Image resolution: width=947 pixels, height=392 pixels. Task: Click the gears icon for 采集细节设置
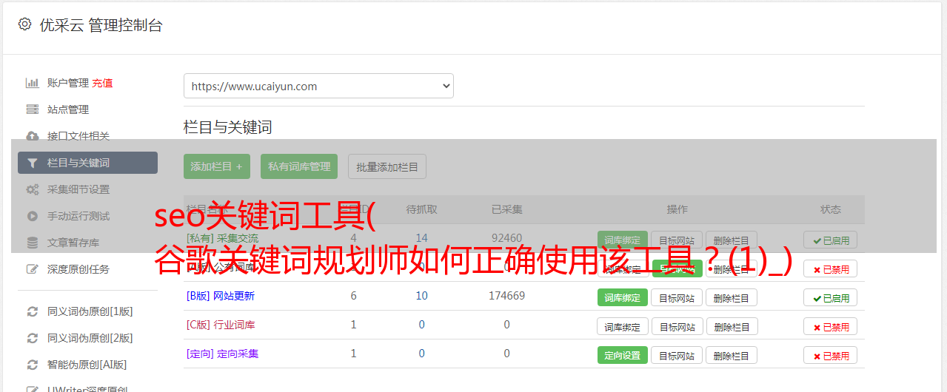(33, 189)
